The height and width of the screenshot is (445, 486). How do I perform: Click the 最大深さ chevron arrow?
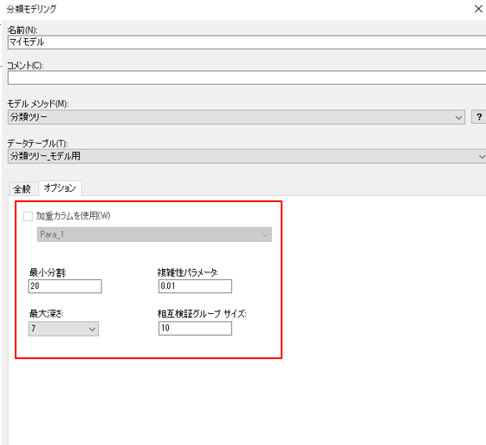pyautogui.click(x=92, y=329)
